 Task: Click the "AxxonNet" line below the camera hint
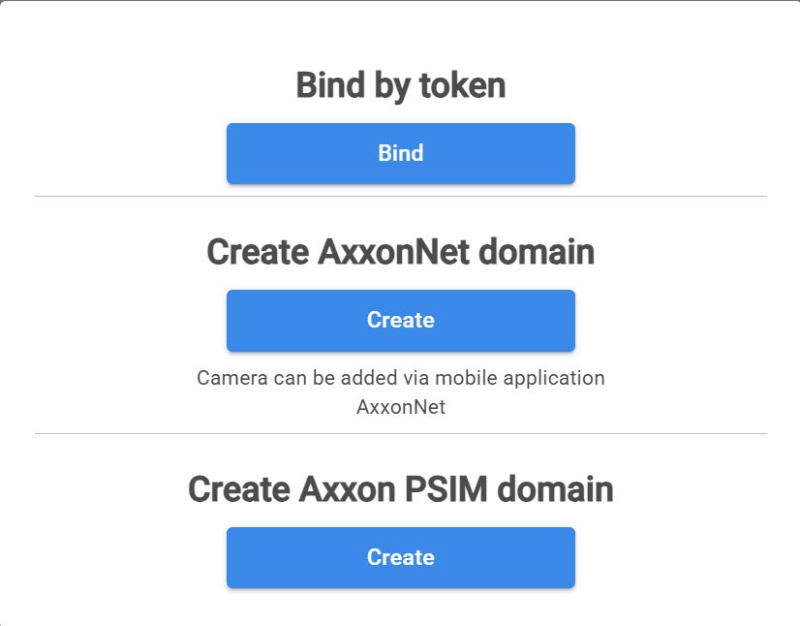click(400, 407)
